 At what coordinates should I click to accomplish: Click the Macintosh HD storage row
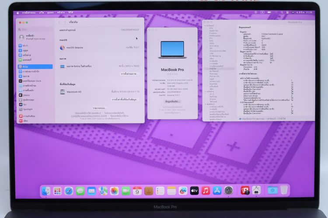click(x=99, y=92)
